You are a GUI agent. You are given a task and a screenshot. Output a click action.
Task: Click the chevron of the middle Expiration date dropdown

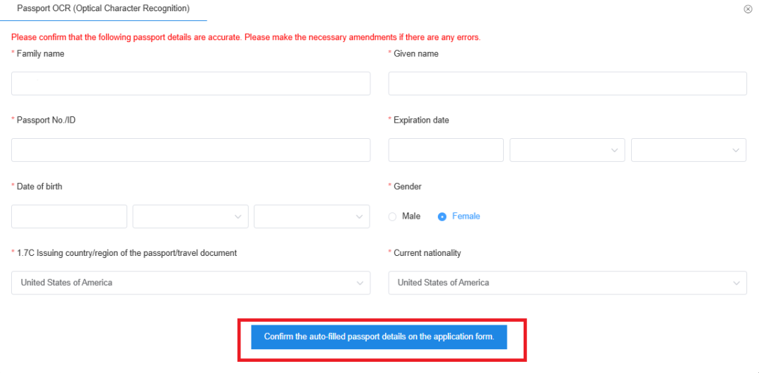click(x=615, y=150)
